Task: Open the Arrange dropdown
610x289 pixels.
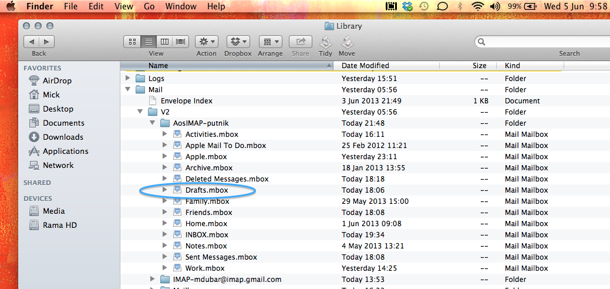Action: pos(271,41)
